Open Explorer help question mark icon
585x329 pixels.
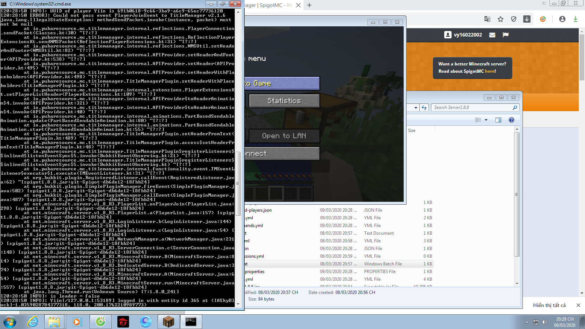click(x=512, y=120)
